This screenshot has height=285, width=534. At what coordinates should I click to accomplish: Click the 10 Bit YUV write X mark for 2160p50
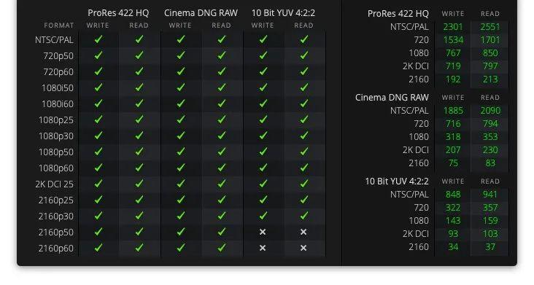point(262,232)
